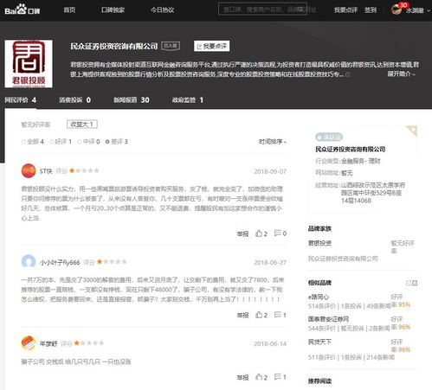This screenshot has width=432, height=390.
Task: Click avatar of reviewer ST快
Action: [x=29, y=171]
